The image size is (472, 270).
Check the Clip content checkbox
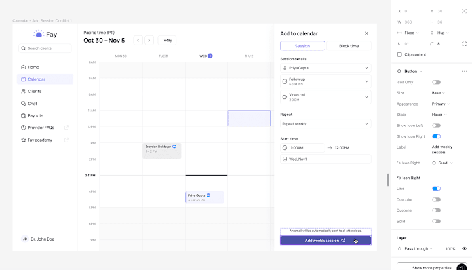coord(399,55)
